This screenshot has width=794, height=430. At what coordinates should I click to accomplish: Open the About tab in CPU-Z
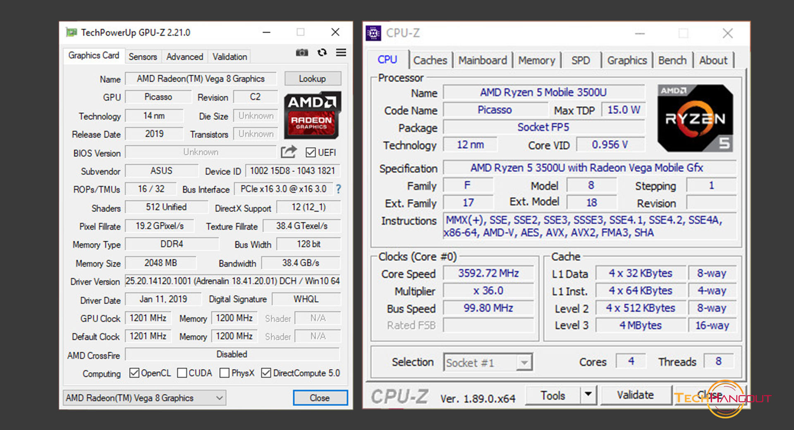pos(713,60)
